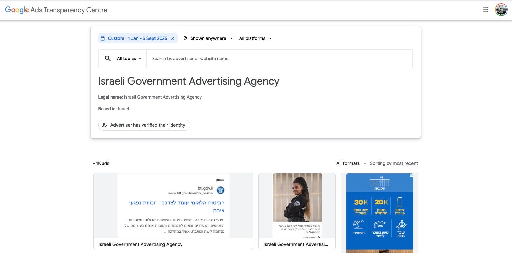Click the beach umbrella icon in blue ad

point(359,224)
